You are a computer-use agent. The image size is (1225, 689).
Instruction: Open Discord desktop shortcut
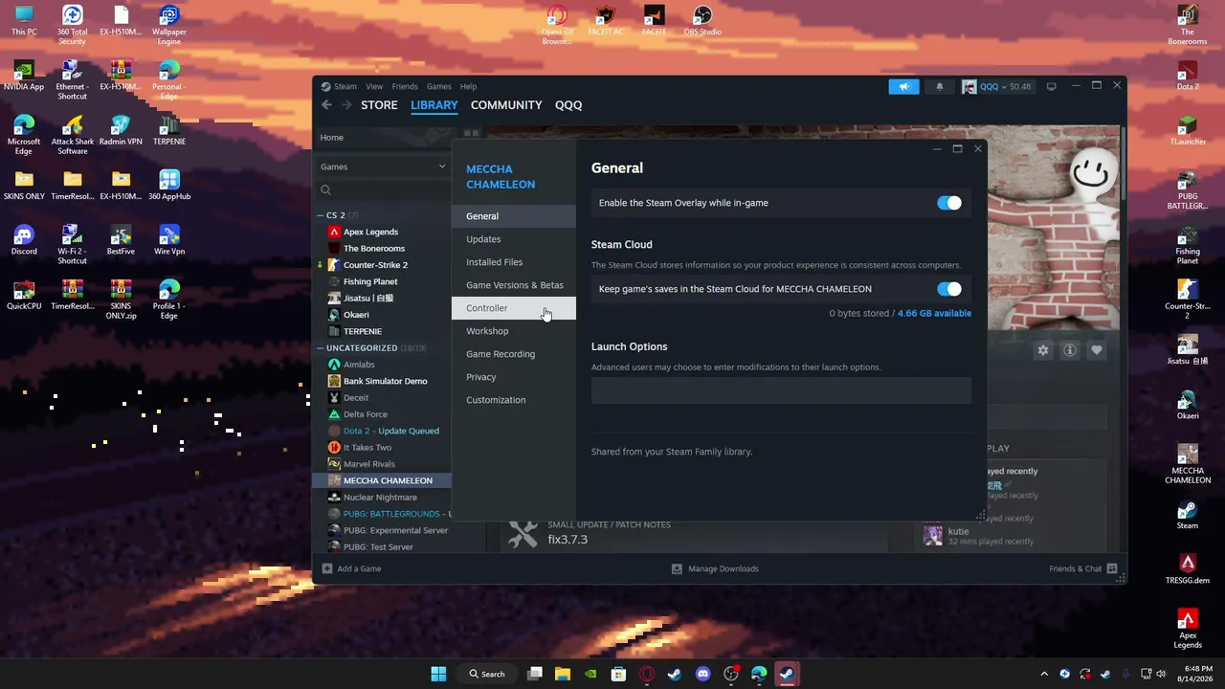24,240
